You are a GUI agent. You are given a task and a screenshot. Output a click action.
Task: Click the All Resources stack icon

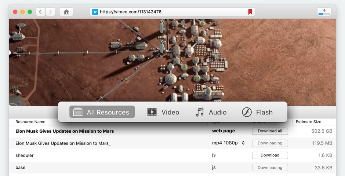point(78,111)
